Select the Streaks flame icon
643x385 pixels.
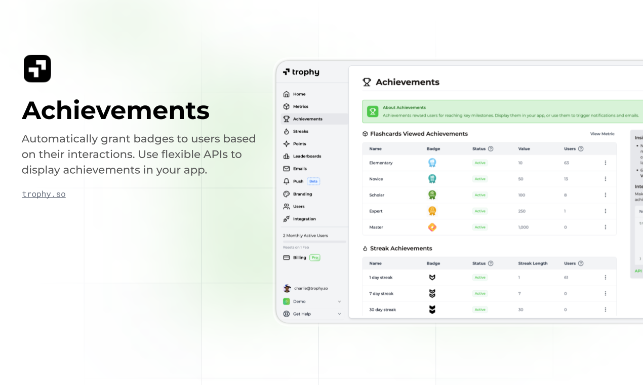(x=287, y=131)
